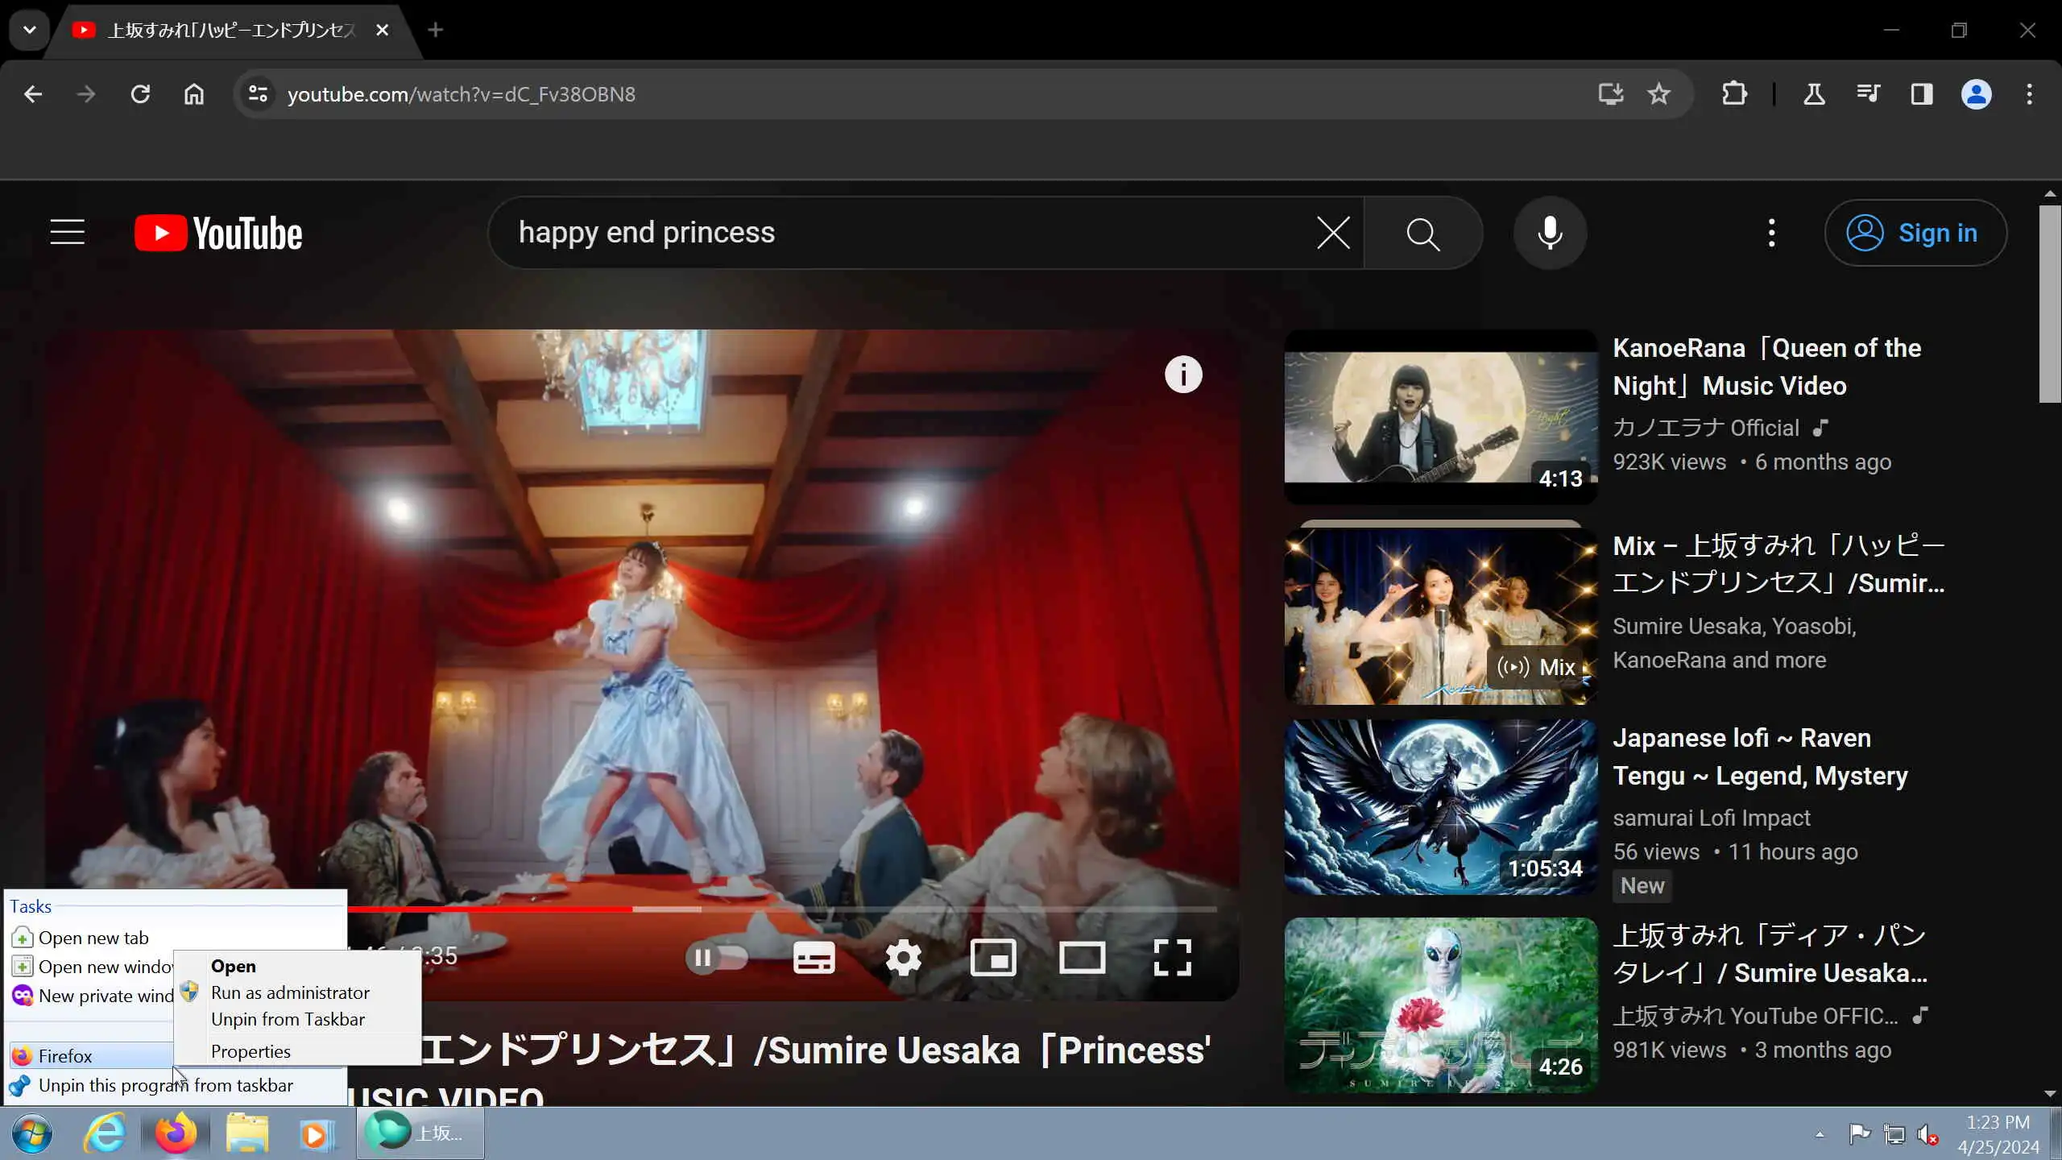
Task: Switch video to miniplayer mode
Action: click(x=992, y=958)
